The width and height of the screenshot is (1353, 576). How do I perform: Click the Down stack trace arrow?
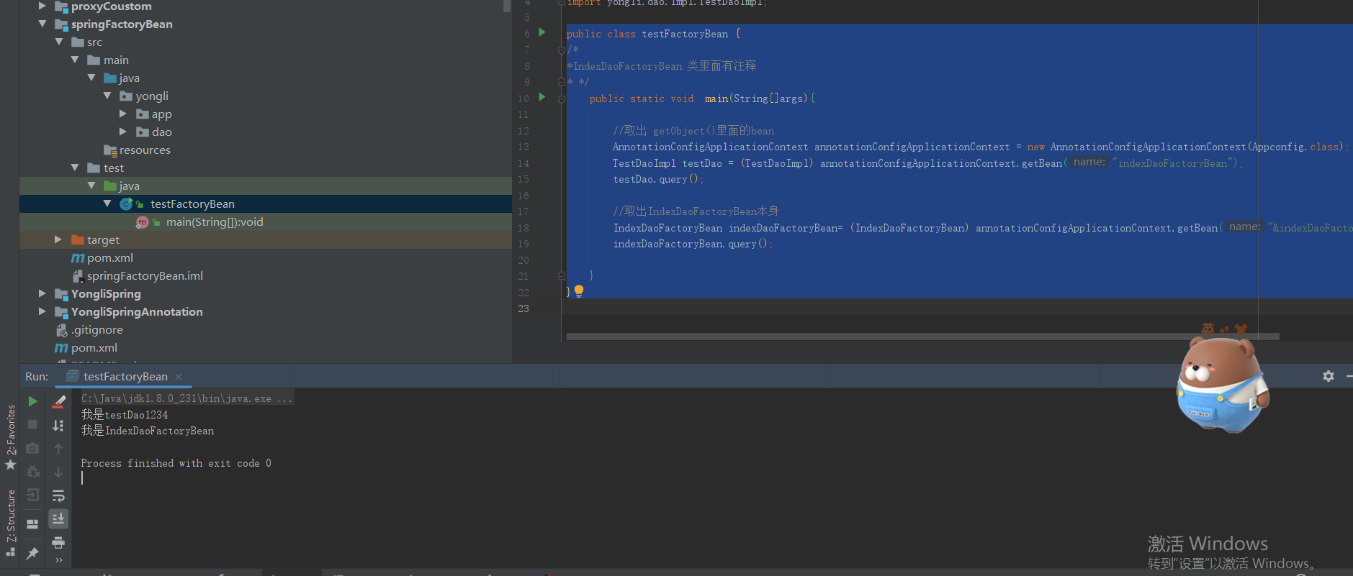click(x=59, y=472)
